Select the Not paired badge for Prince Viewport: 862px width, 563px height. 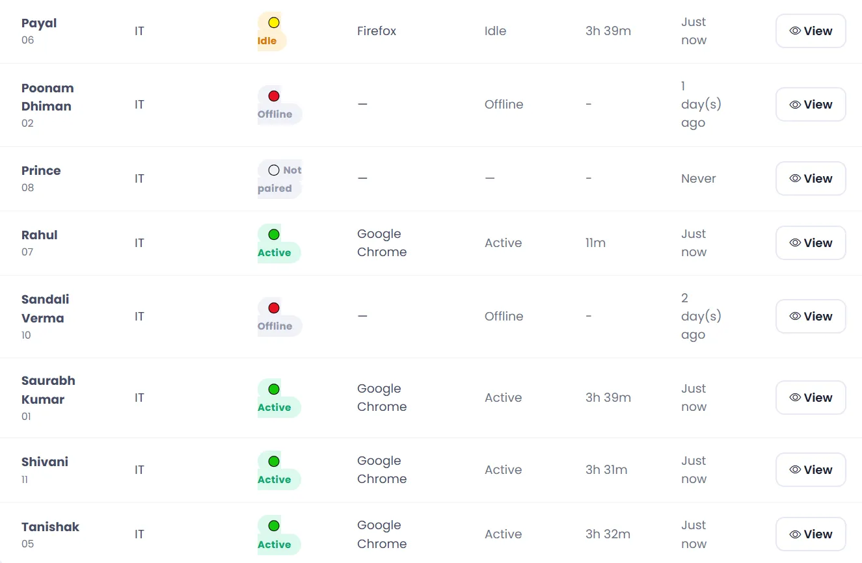point(280,179)
